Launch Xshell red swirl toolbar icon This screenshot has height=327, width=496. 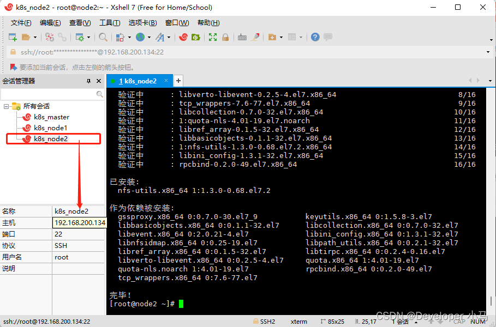click(x=183, y=37)
